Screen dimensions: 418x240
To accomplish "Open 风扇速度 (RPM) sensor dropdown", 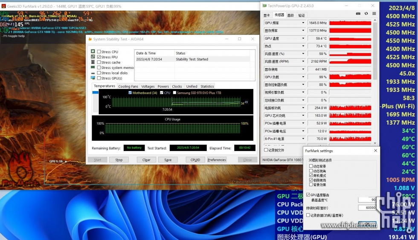I will [303, 61].
